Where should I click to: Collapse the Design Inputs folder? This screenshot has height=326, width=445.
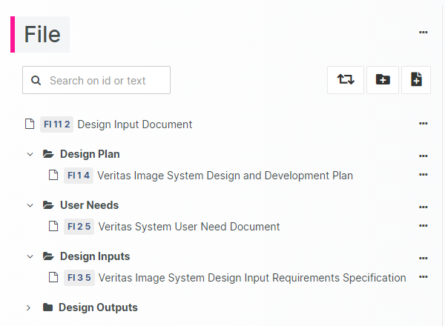point(30,256)
